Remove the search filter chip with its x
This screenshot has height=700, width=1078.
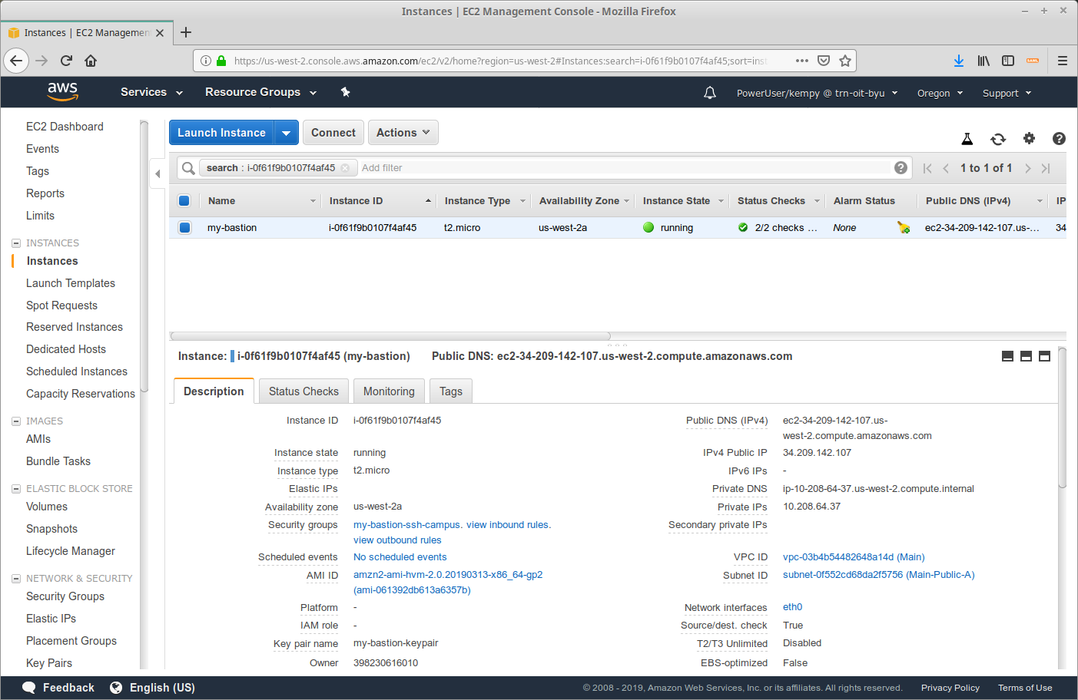345,168
